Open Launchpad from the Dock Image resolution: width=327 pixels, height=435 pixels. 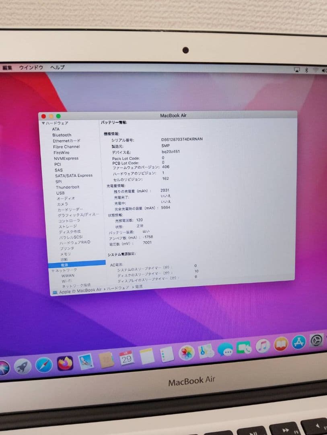23,367
